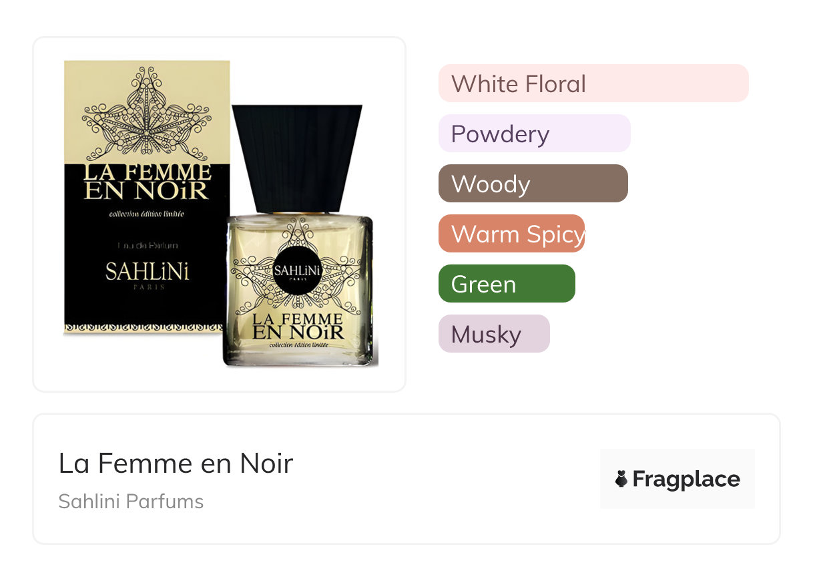This screenshot has width=813, height=577.
Task: Click the Green accord bar
Action: [x=506, y=284]
